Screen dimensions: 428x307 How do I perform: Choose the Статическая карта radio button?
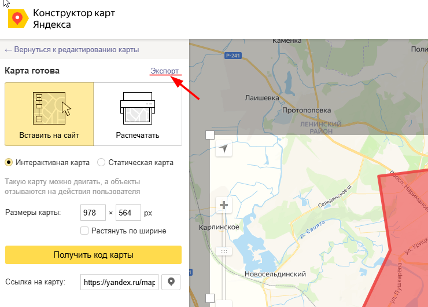click(x=101, y=162)
